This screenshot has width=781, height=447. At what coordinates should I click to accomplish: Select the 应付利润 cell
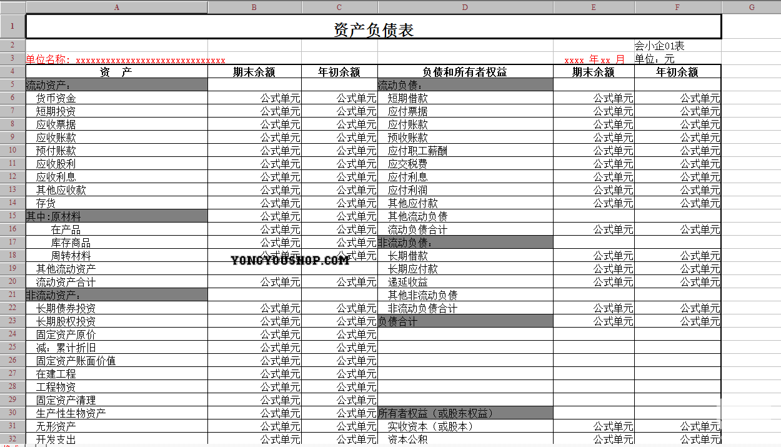click(x=465, y=189)
